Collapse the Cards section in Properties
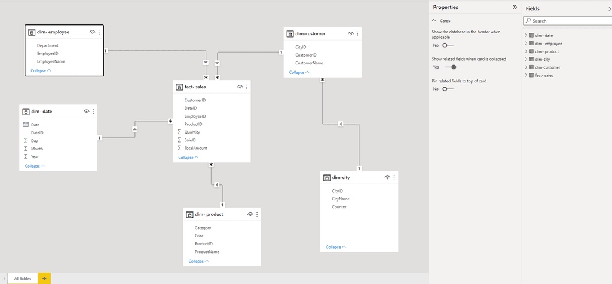 [x=434, y=21]
